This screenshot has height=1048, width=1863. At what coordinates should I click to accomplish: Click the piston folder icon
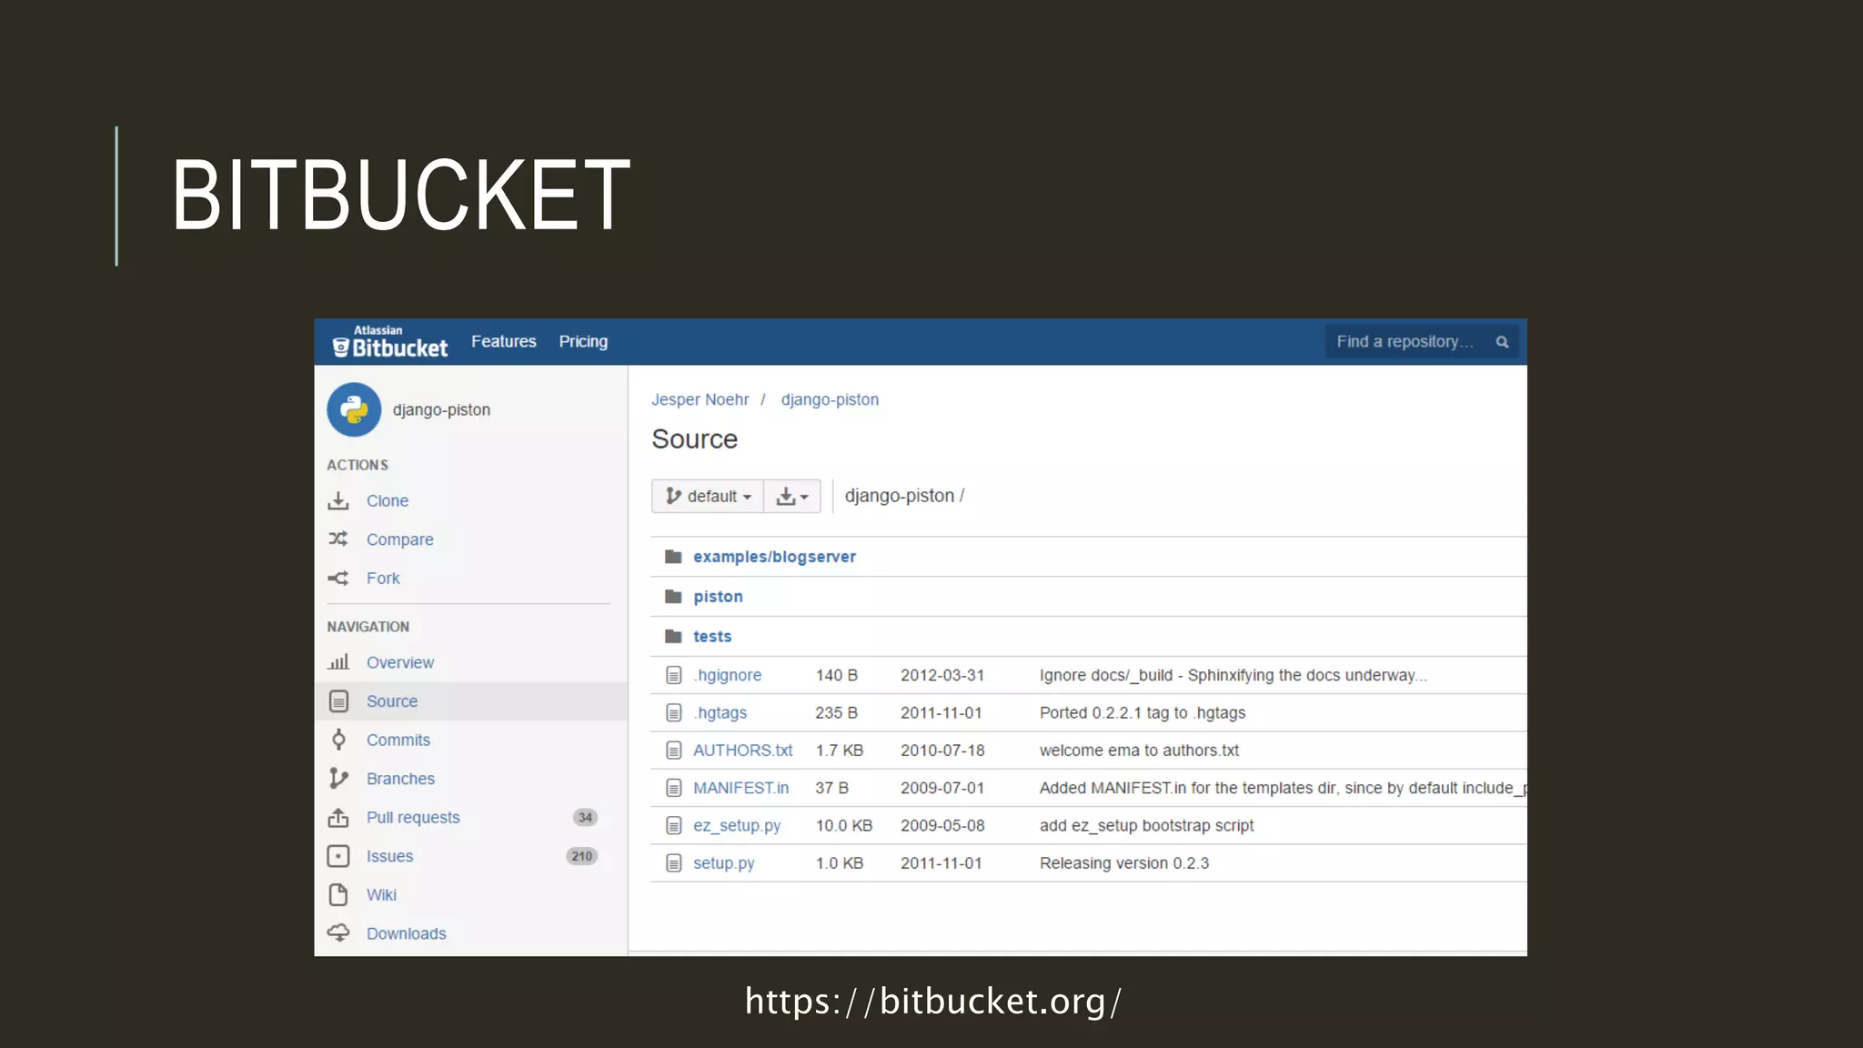pos(673,597)
